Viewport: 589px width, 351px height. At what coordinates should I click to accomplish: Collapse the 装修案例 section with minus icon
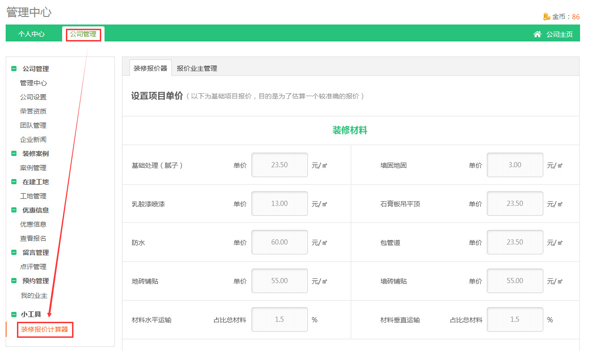[14, 154]
